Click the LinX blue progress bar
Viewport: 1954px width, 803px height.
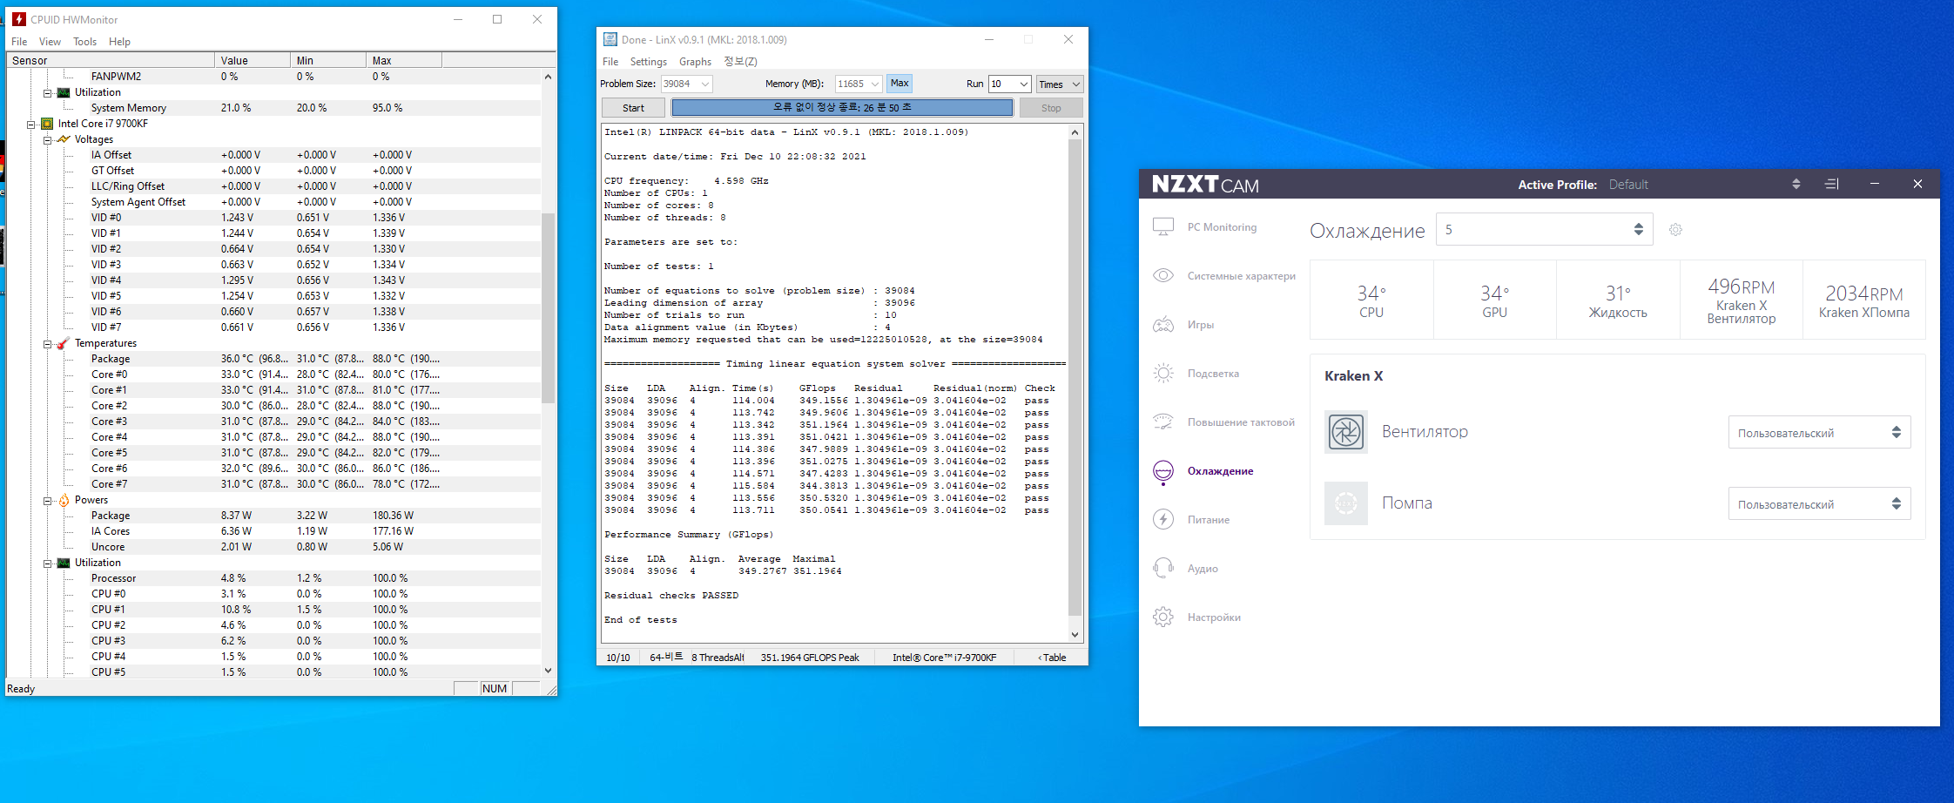point(842,107)
